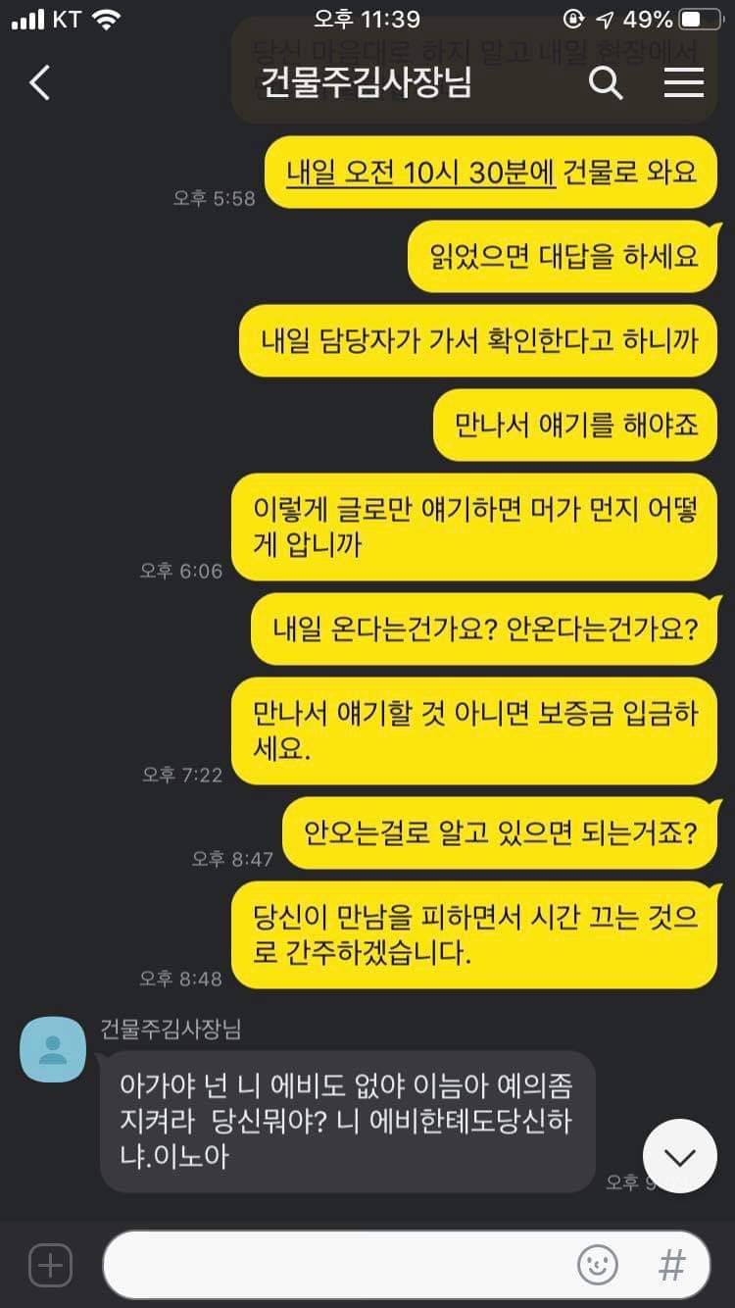Select the 만나서 얘기를 해야죠 bubble
This screenshot has width=735, height=1308.
coord(576,426)
